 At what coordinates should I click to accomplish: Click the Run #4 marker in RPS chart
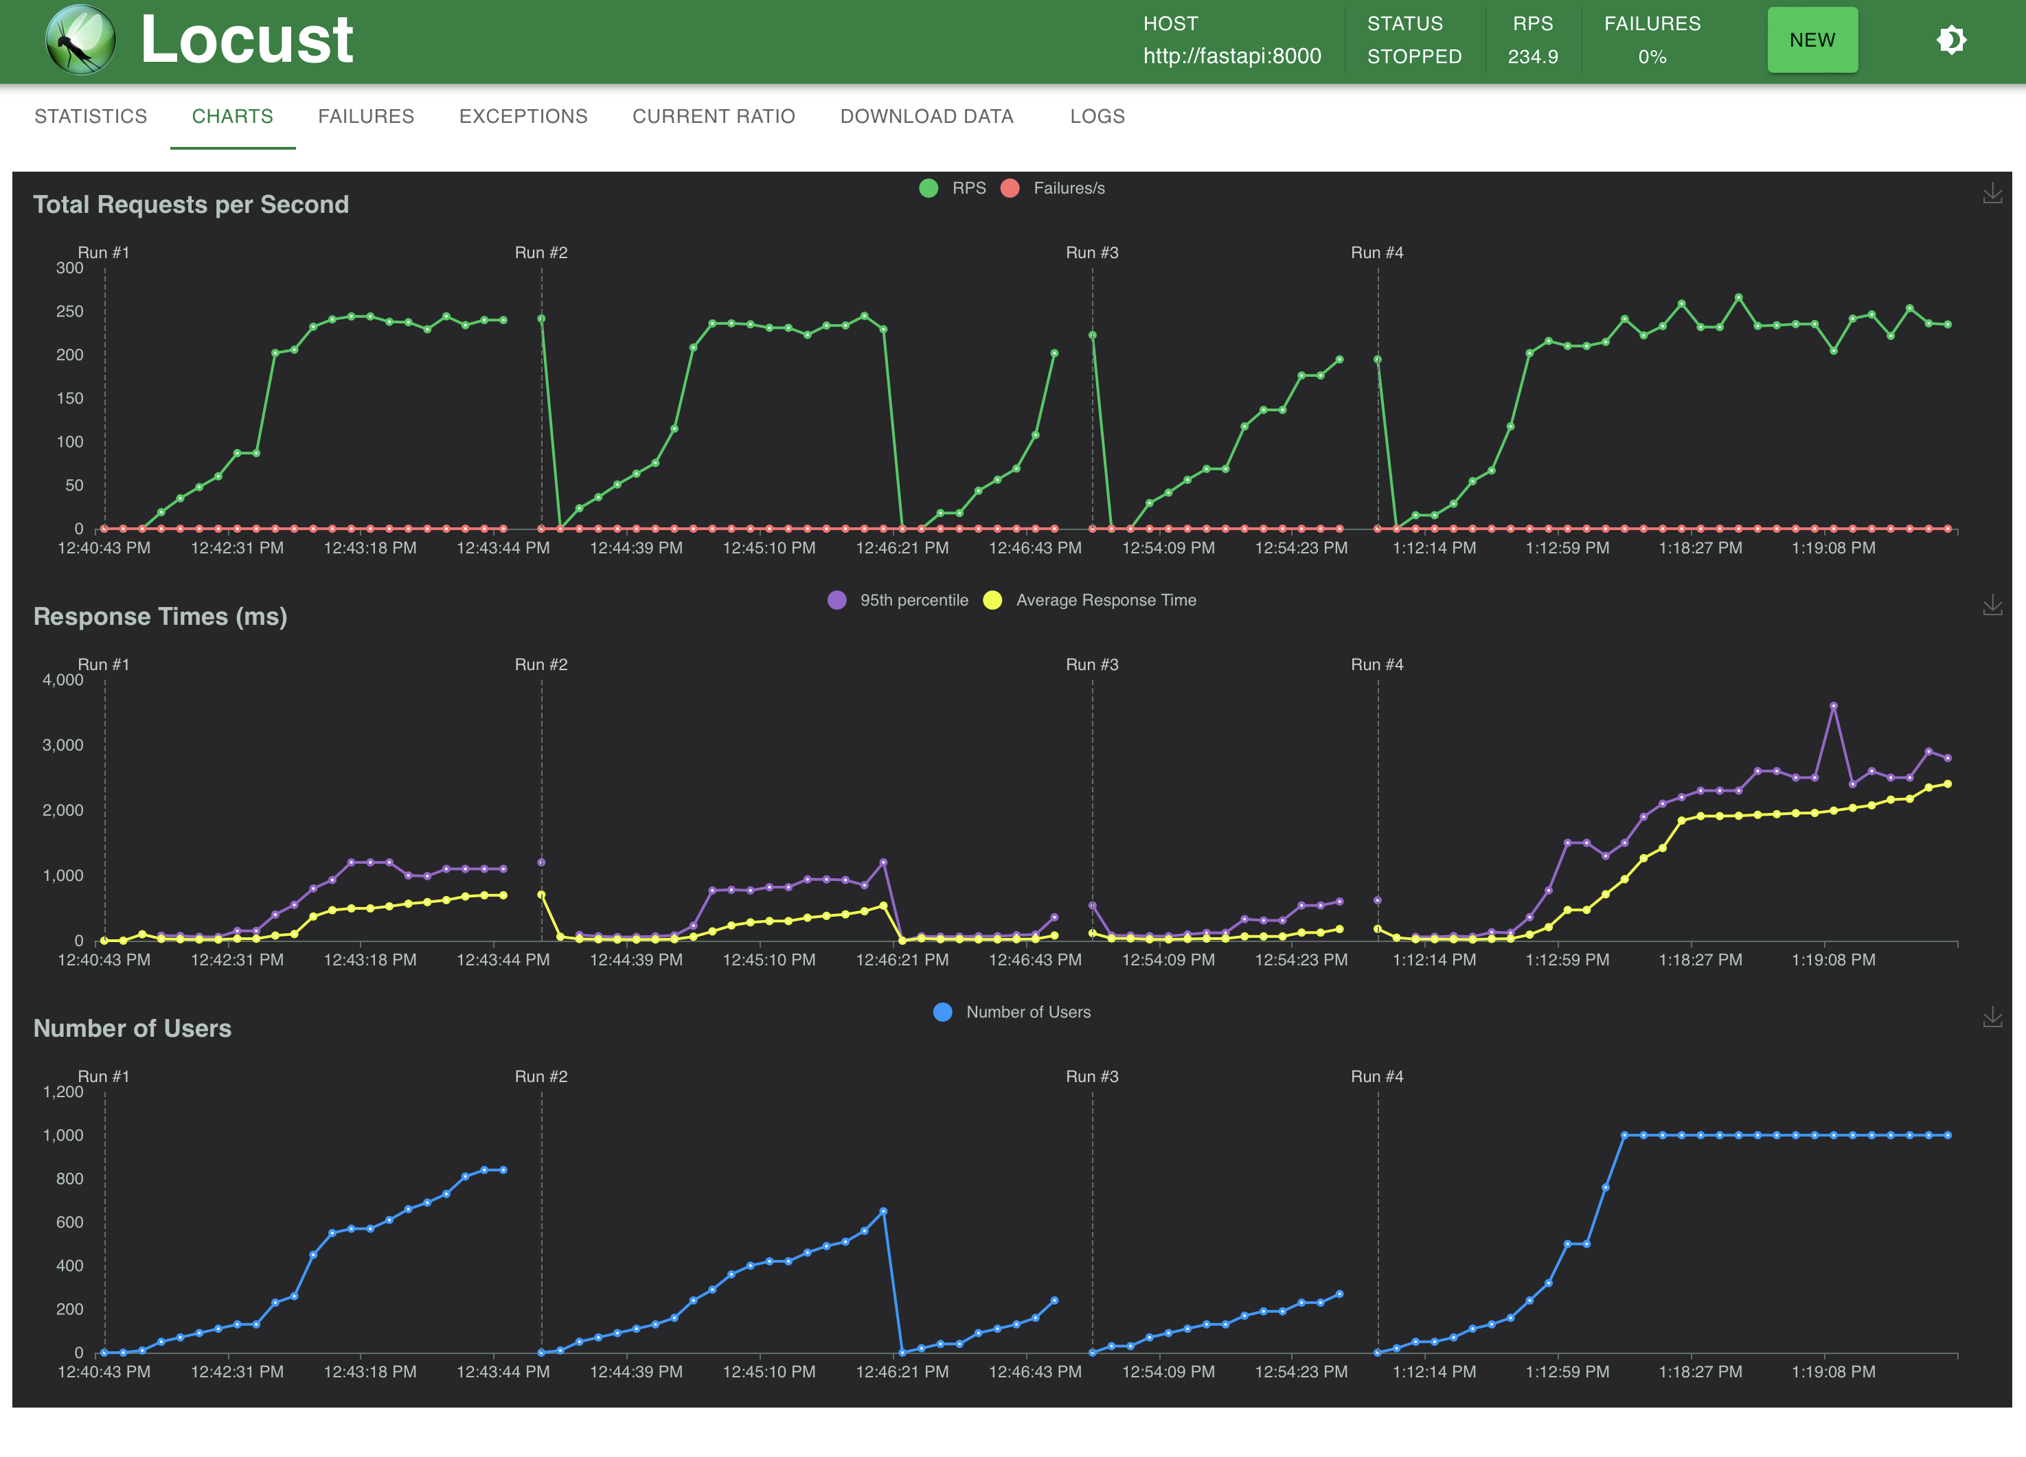[x=1376, y=253]
